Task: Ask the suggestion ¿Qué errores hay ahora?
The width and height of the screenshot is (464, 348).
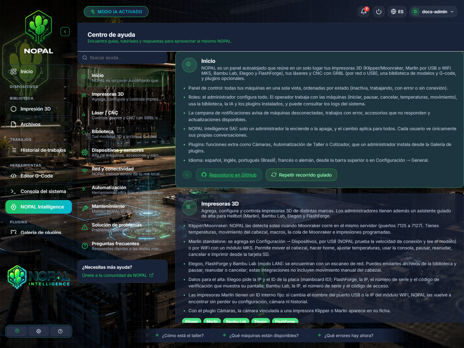Action: point(345,335)
